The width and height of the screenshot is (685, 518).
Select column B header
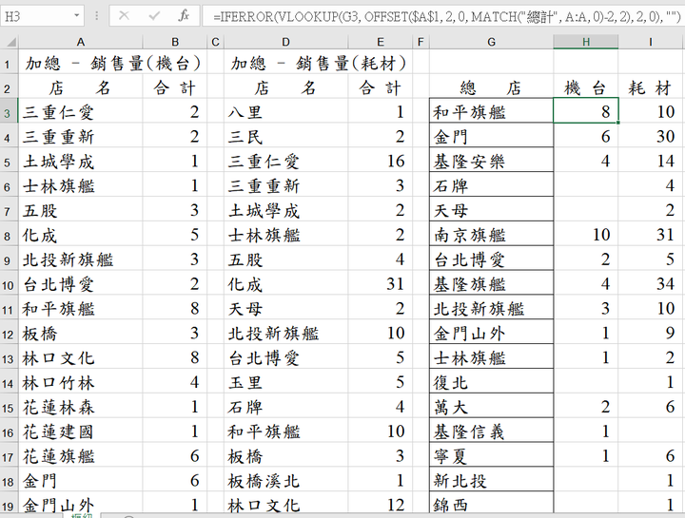(175, 42)
